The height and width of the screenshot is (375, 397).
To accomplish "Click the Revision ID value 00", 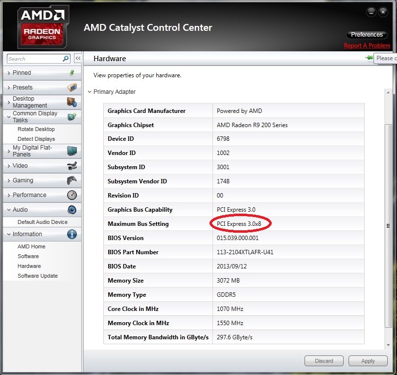I will coord(220,196).
